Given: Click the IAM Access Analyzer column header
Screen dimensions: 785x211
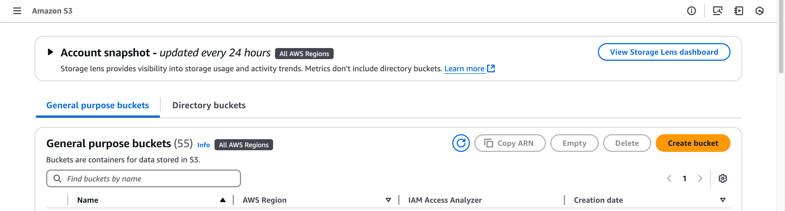Looking at the screenshot, I should pyautogui.click(x=445, y=200).
